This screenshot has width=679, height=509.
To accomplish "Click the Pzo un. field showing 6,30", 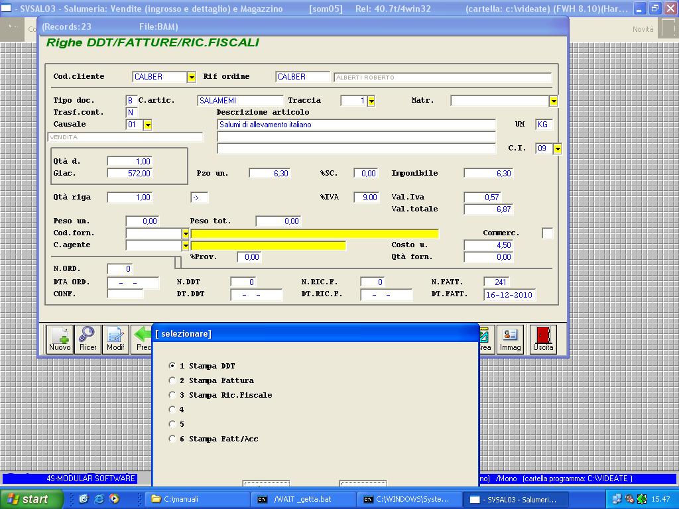I will coord(269,174).
